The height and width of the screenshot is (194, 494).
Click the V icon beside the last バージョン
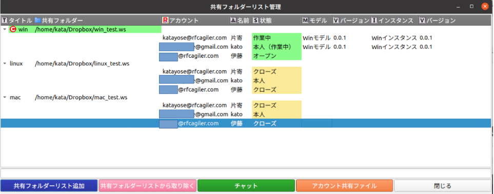(423, 20)
